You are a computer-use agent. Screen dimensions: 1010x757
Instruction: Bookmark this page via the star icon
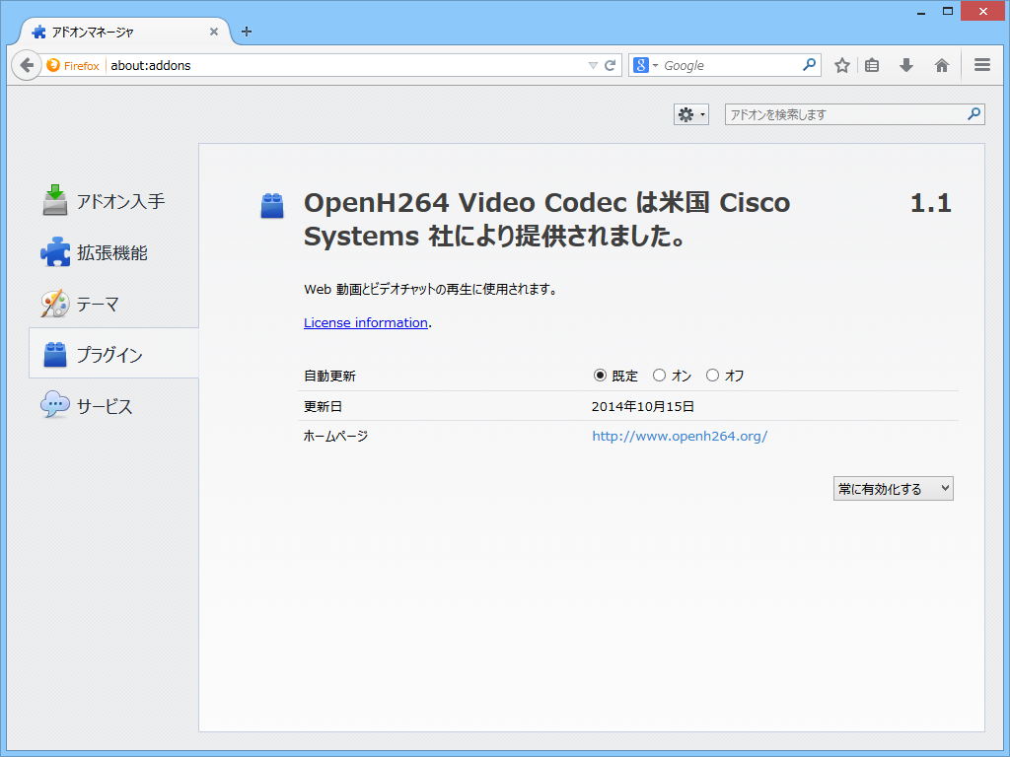point(841,64)
